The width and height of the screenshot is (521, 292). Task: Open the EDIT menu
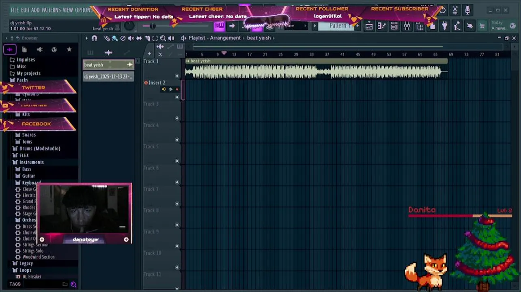[x=25, y=10]
